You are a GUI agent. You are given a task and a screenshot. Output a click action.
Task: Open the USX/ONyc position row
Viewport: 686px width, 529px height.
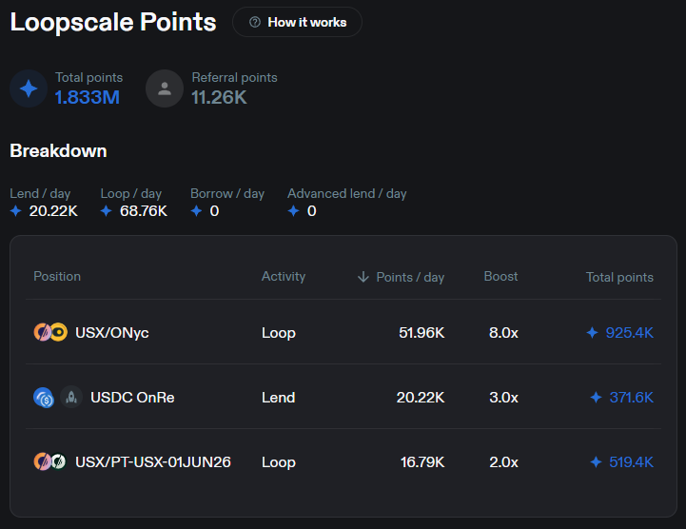343,332
